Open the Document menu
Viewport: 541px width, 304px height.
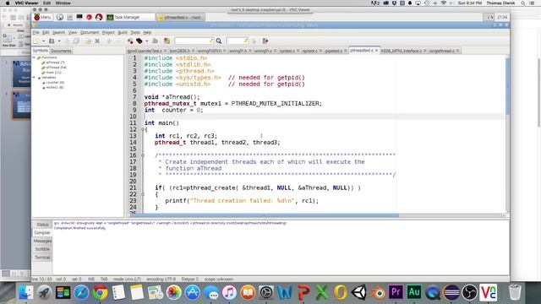[x=90, y=32]
